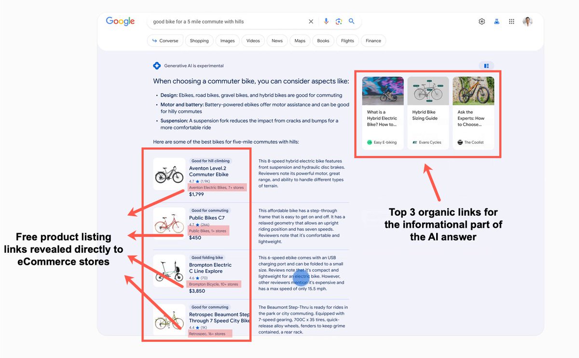
Task: Click the 4.7 star (1.9K) rating
Action: [199, 181]
